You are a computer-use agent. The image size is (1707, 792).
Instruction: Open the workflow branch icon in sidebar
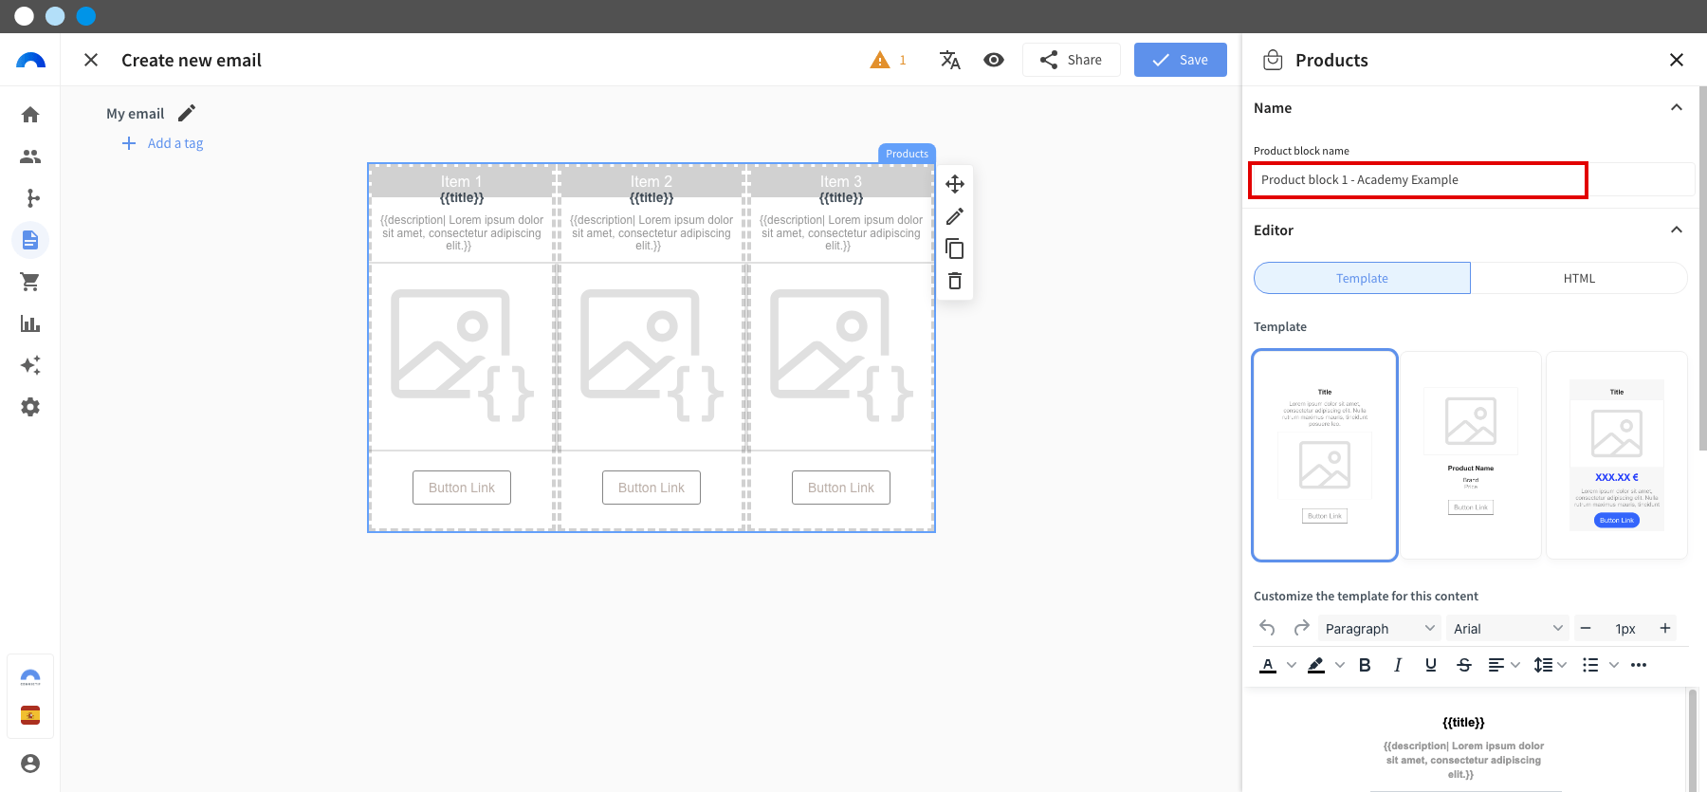pos(30,198)
